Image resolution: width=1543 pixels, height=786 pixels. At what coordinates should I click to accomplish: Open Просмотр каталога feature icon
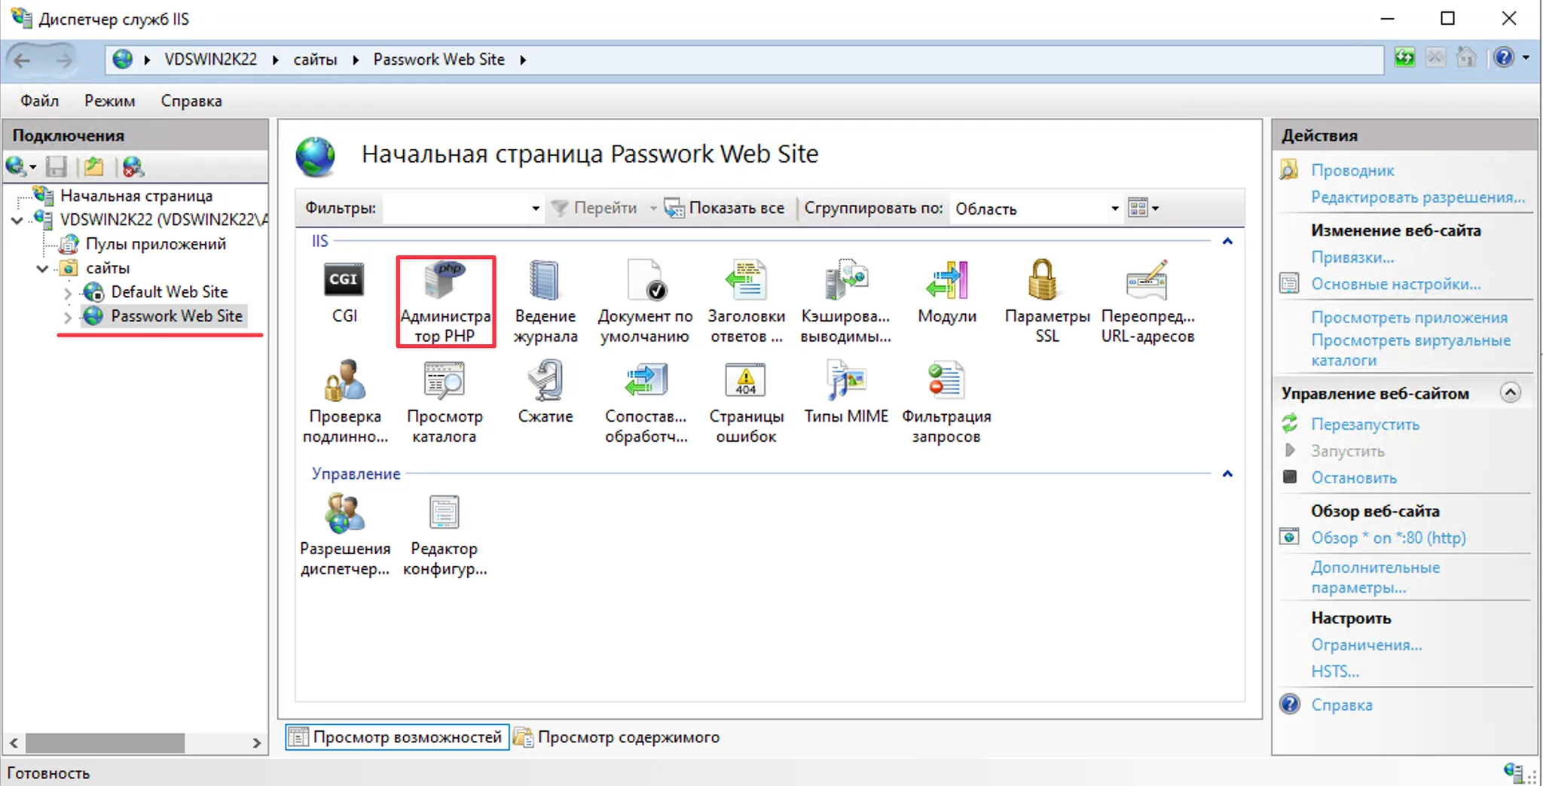click(x=445, y=380)
